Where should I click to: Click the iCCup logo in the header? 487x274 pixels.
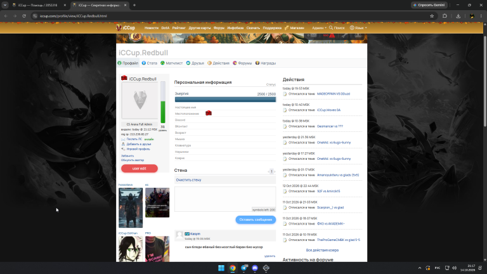pos(126,28)
